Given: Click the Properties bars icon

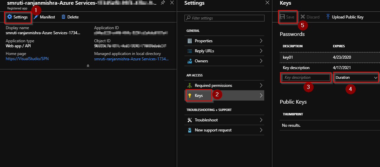Looking at the screenshot, I should 190,41.
